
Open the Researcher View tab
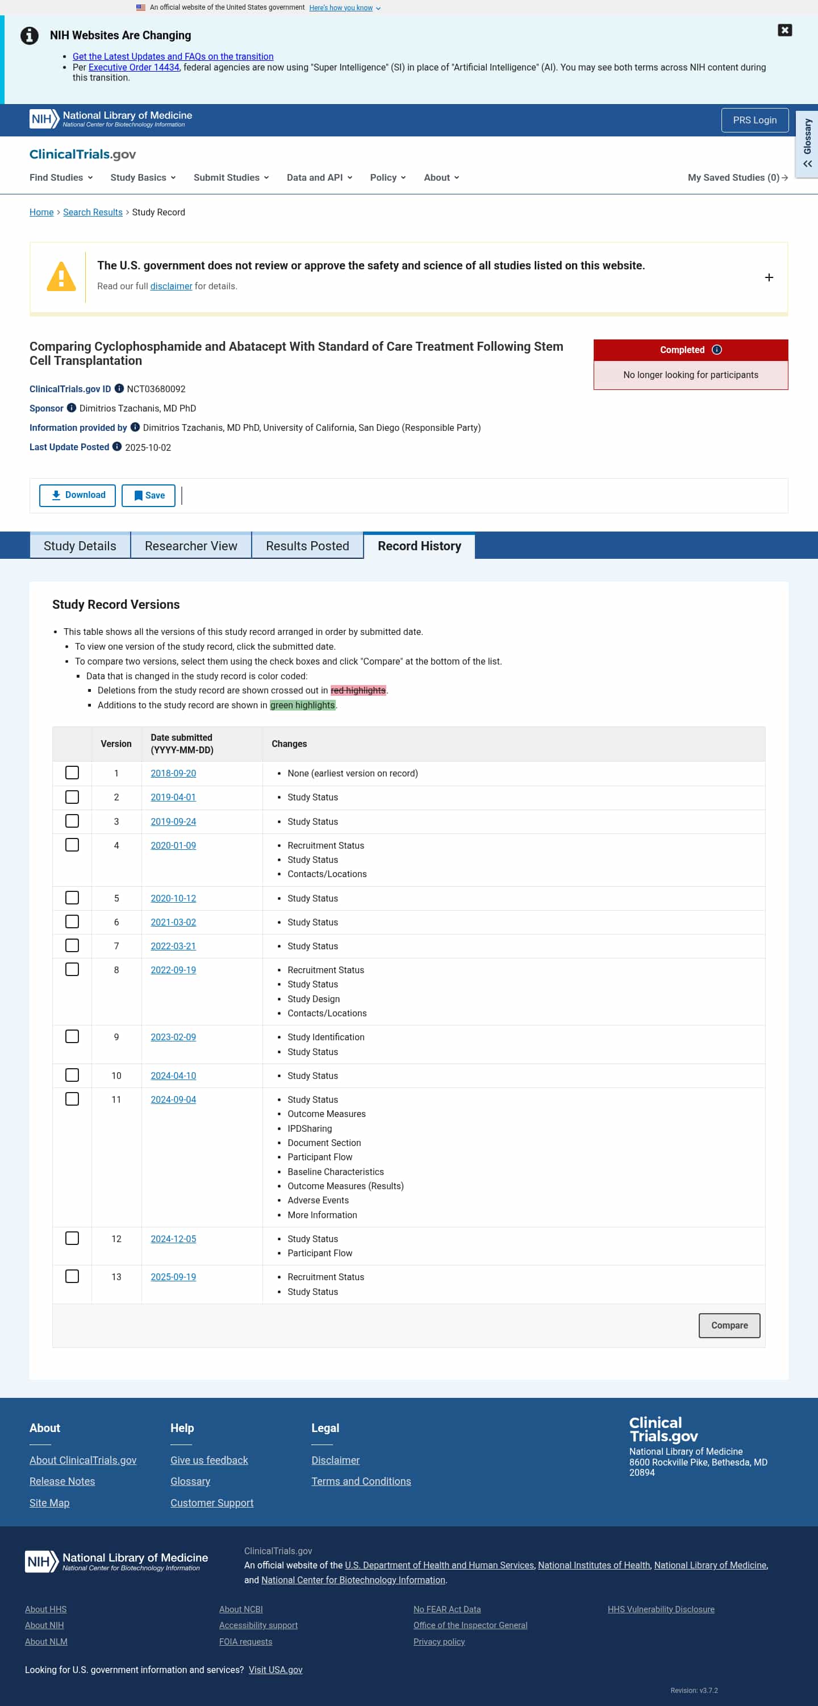coord(191,546)
